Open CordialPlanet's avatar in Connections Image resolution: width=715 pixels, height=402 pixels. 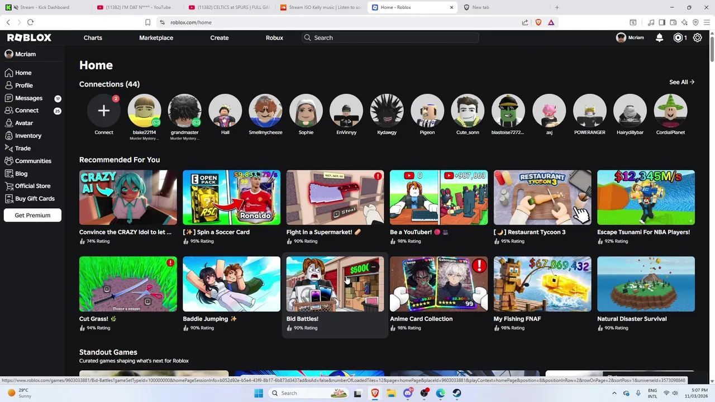[x=670, y=111]
